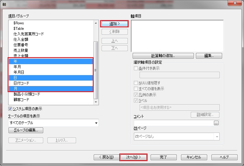Screen dimensions: 244x166
Task: Select 製品小分類コード in the list
Action: tap(27, 94)
